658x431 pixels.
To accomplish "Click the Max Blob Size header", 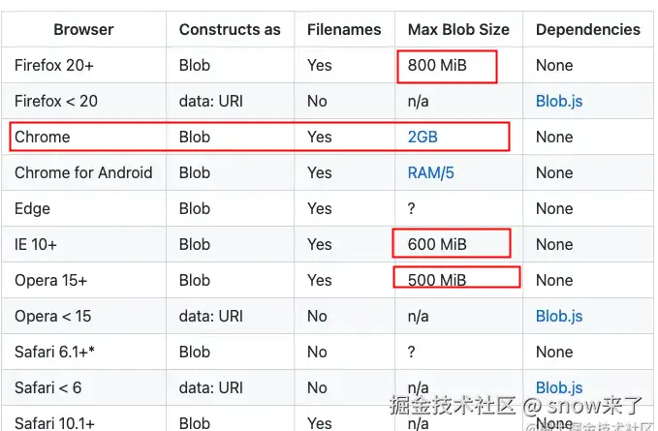I will point(457,29).
